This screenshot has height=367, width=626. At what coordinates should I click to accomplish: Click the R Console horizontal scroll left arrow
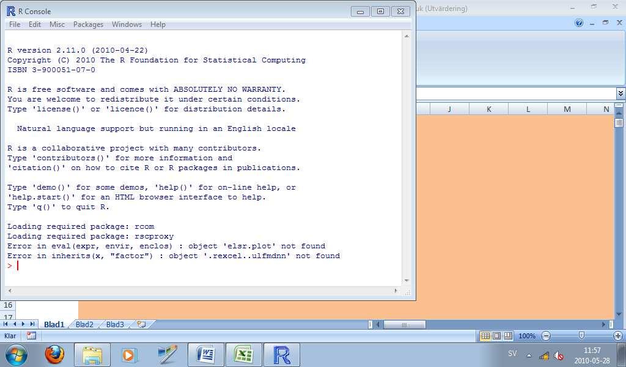pyautogui.click(x=10, y=291)
